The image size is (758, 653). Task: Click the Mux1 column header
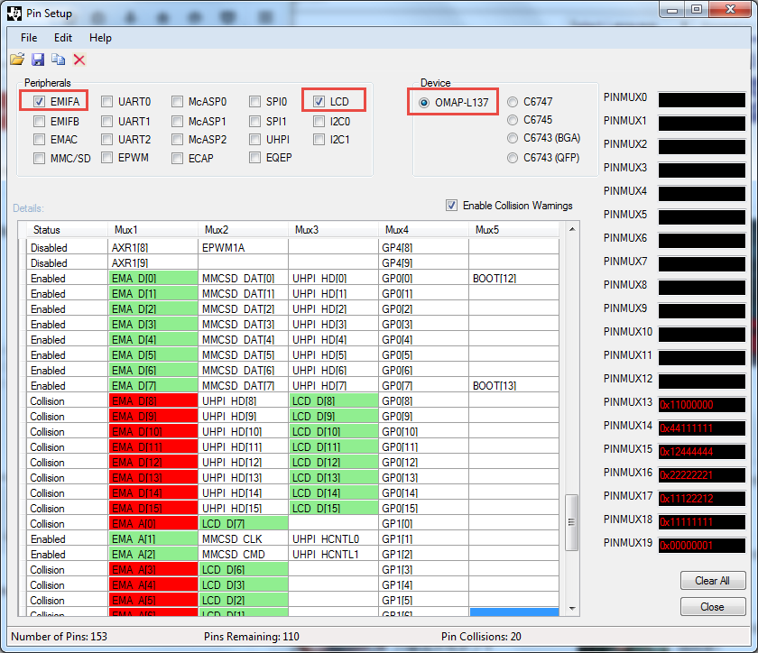tap(153, 230)
